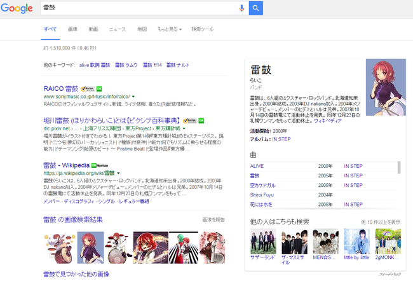Select the すべて tab

(50, 29)
